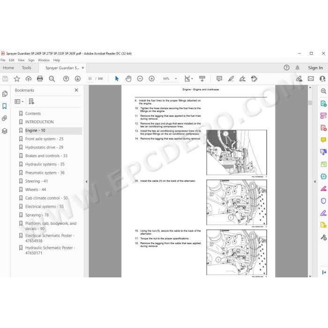Open notifications bell

pyautogui.click(x=297, y=67)
